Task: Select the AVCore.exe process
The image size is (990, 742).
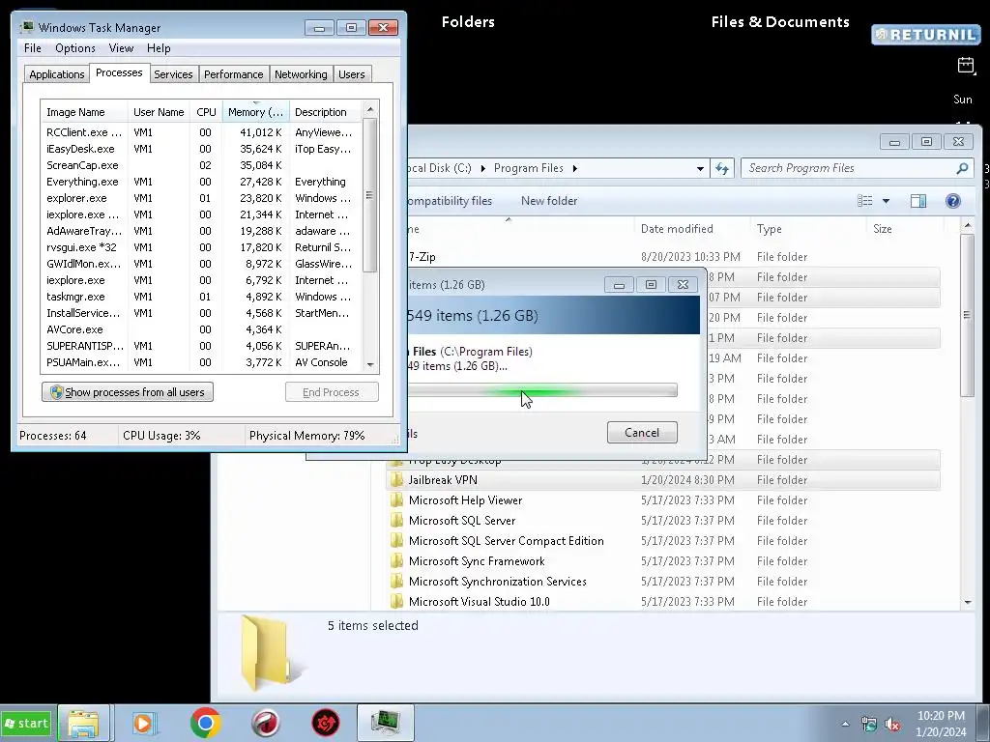Action: tap(201, 329)
